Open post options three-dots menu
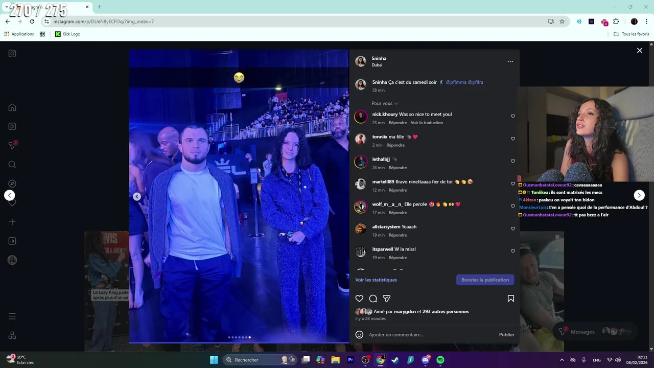Viewport: 654px width, 368px height. 510,61
